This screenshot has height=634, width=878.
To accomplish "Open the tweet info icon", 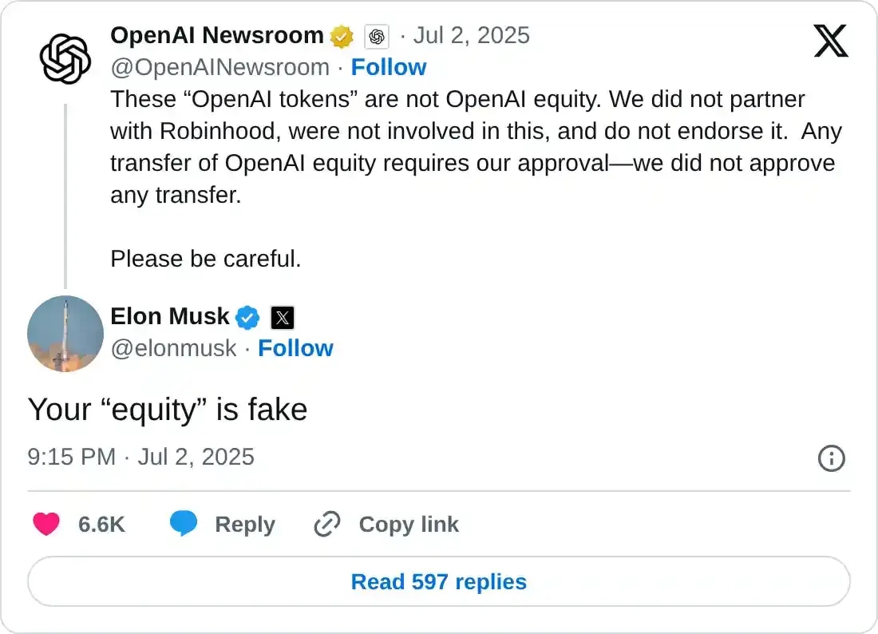I will pos(831,458).
